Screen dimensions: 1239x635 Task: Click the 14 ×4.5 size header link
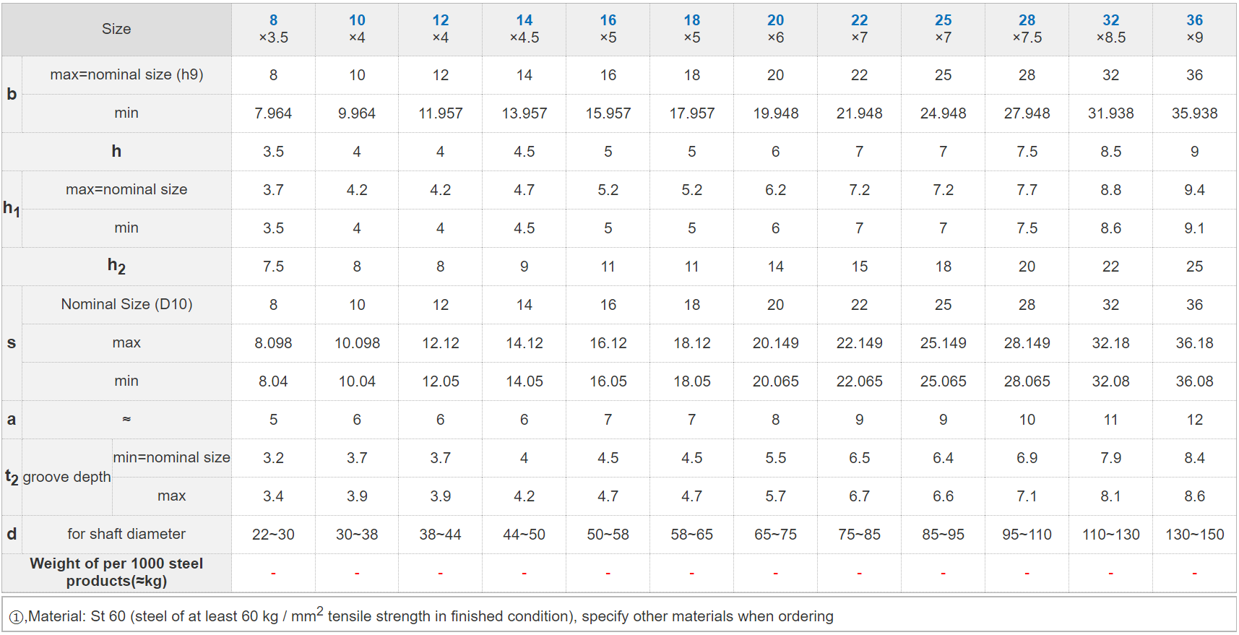coord(524,20)
